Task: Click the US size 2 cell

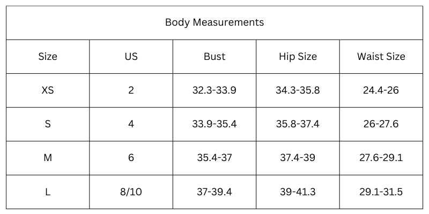Action: 131,90
